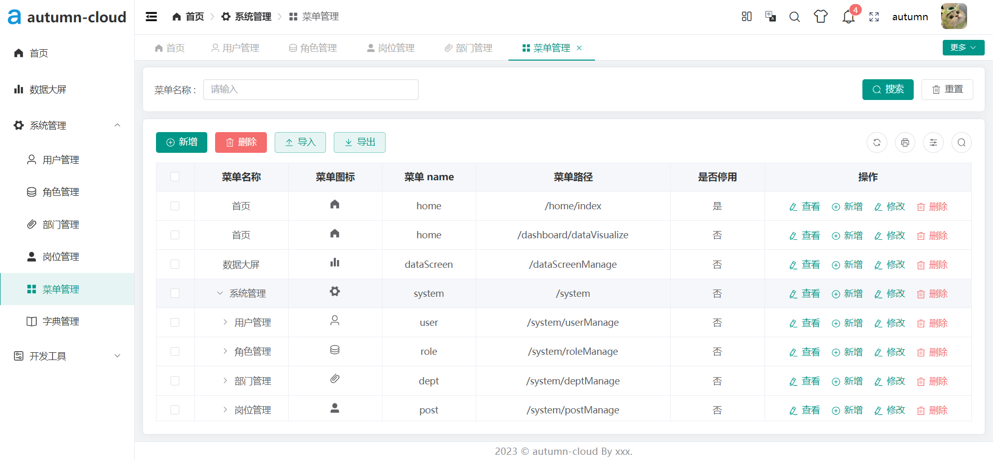Screen dimensions: 993x460
Task: Open the theme shirt icon
Action: pyautogui.click(x=821, y=17)
